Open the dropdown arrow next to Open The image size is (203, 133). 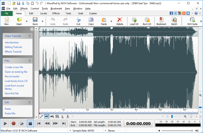pyautogui.click(x=27, y=21)
